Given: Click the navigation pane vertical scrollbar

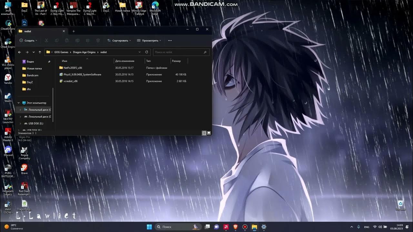Looking at the screenshot, I should [x=53, y=105].
